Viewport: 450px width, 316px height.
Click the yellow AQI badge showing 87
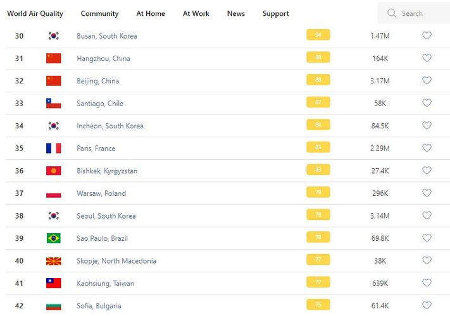pos(318,103)
